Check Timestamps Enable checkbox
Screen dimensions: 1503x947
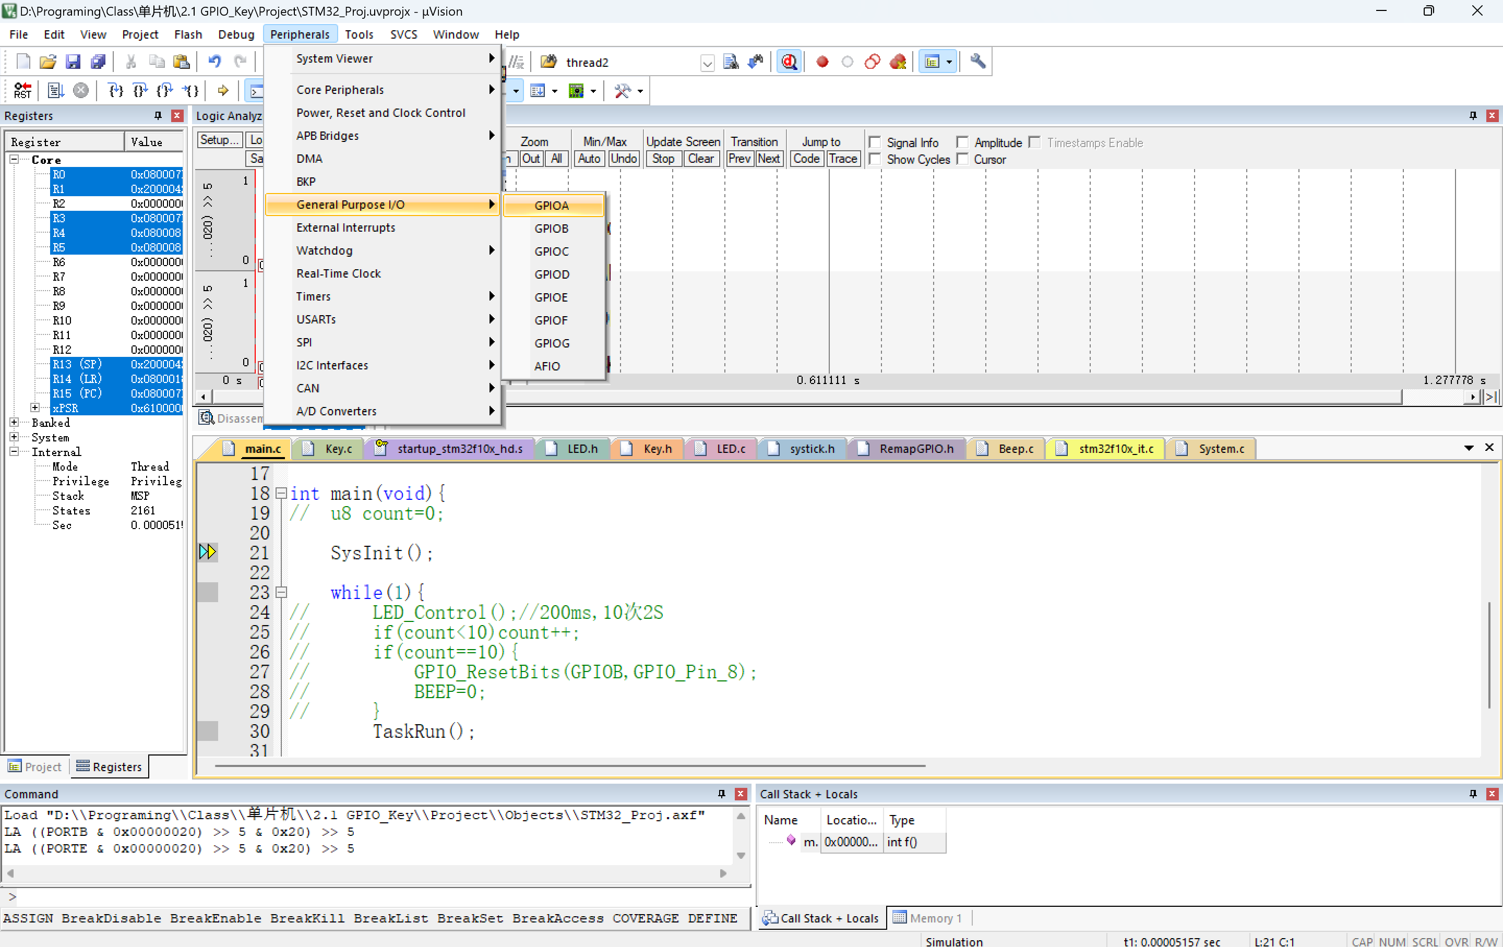[x=1034, y=143]
